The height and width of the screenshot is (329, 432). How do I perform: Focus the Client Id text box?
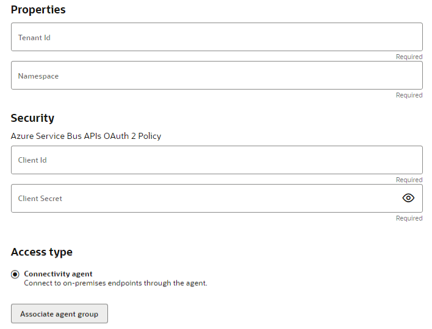[217, 160]
